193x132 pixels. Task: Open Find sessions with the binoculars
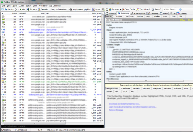tap(87, 9)
